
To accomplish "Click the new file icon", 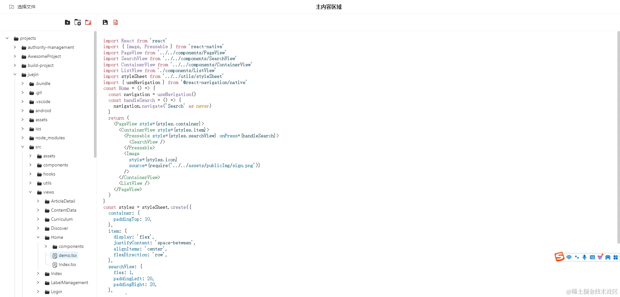I will [x=67, y=22].
